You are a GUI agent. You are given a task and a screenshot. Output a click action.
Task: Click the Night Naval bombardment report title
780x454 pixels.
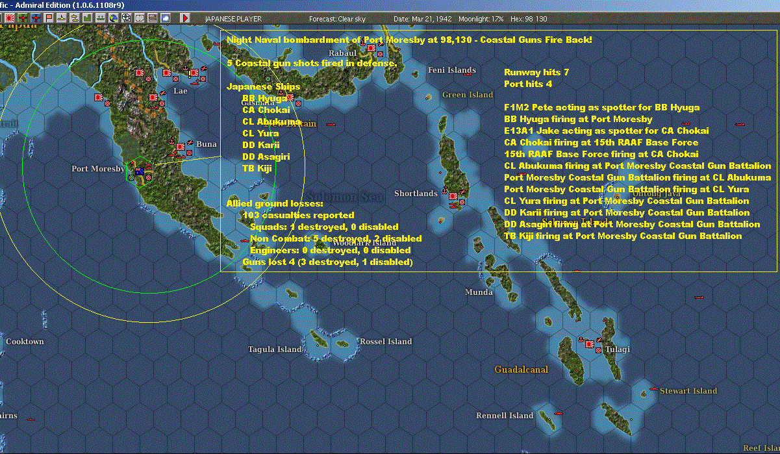[409, 40]
